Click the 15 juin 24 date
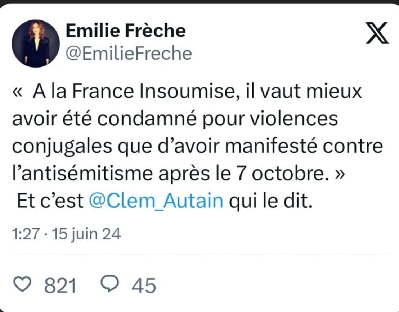Screen dimensions: 399x312 pos(86,234)
